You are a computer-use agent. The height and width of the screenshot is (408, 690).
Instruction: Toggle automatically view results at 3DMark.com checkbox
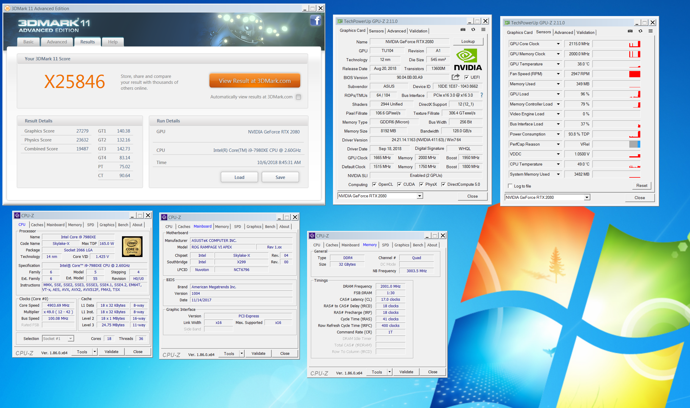point(298,97)
